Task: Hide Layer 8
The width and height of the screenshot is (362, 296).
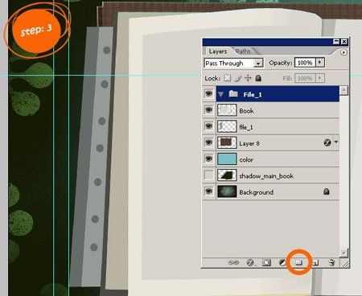Action: click(209, 142)
